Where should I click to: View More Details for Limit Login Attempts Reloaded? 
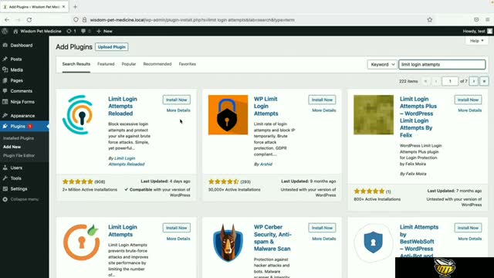click(178, 110)
